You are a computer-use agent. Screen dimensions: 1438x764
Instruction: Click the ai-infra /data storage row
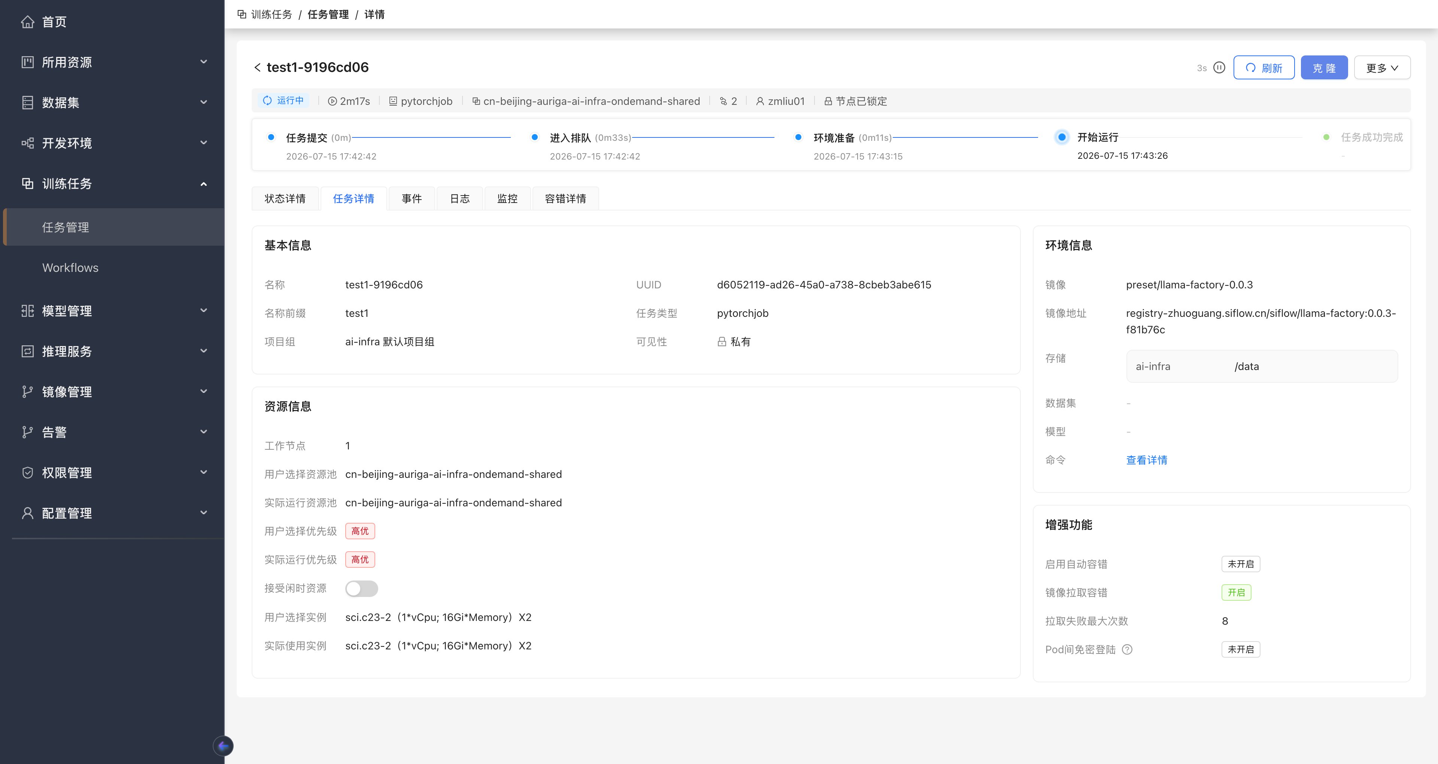click(1262, 366)
